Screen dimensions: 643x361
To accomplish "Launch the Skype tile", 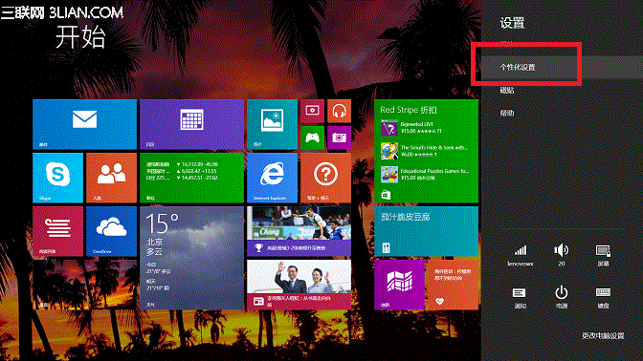I will tap(57, 178).
